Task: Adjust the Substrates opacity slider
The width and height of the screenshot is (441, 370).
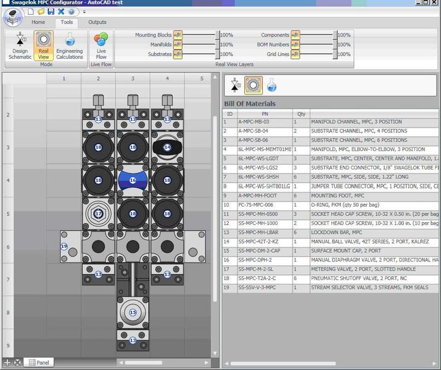Action: tap(216, 54)
